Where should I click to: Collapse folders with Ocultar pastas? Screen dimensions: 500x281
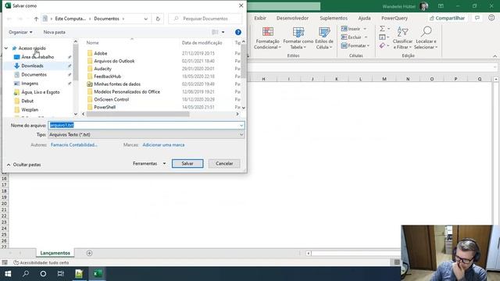[x=24, y=165]
